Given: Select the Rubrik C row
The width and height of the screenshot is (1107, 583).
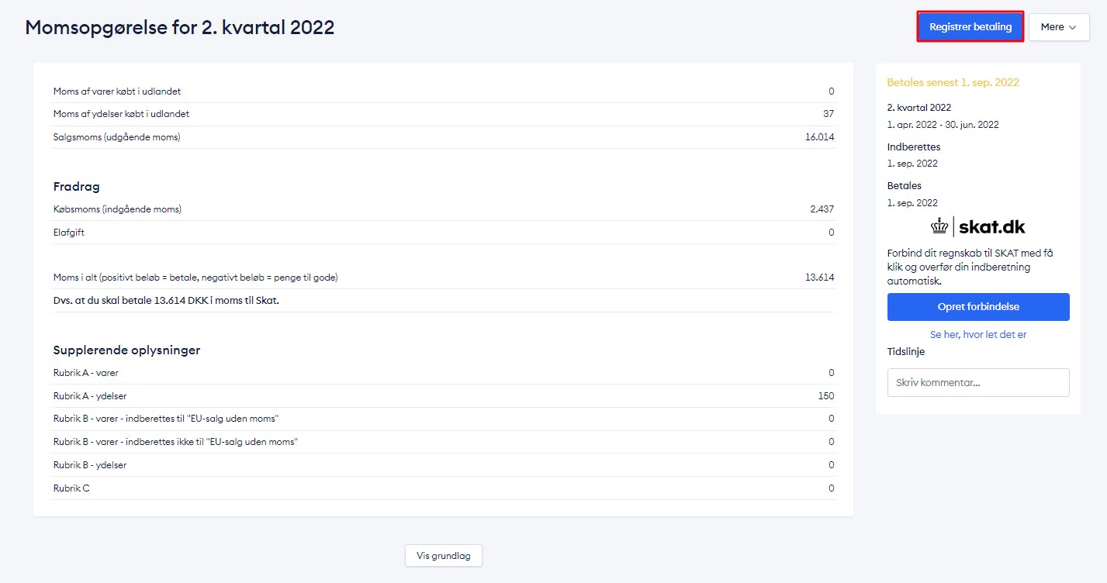Looking at the screenshot, I should pos(71,488).
